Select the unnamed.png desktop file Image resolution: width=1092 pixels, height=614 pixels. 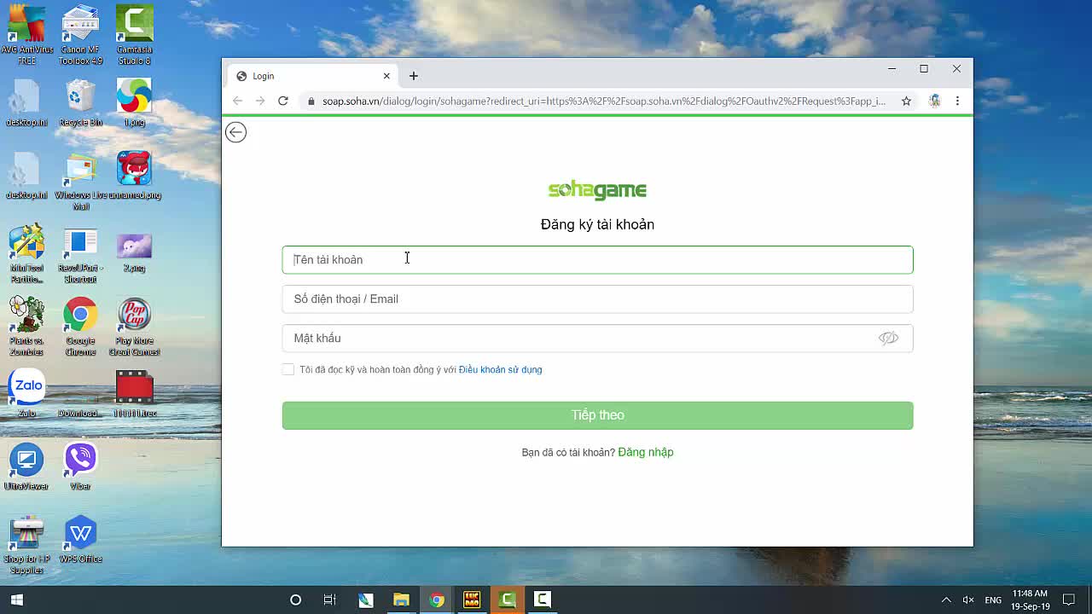tap(134, 175)
